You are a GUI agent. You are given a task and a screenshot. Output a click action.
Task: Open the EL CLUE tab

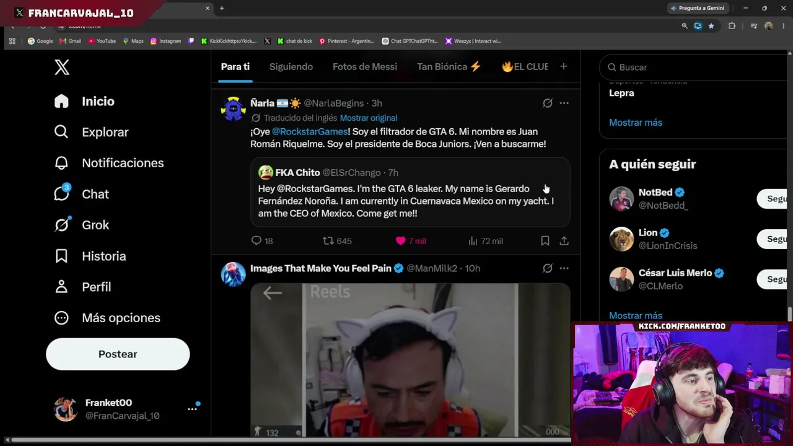coord(525,67)
